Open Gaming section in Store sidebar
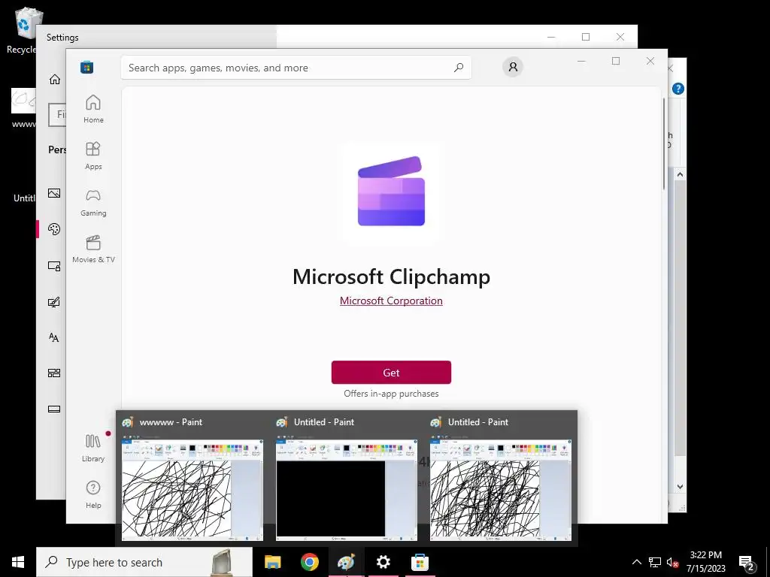Viewport: 770px width, 577px height. click(93, 202)
